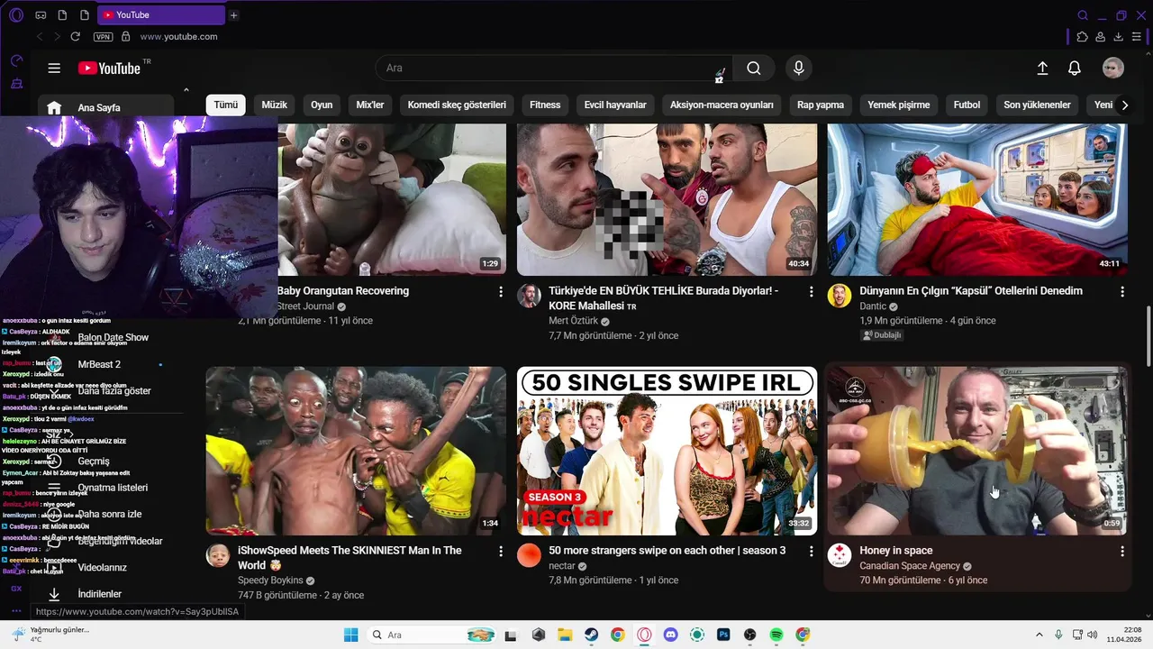This screenshot has height=649, width=1153.
Task: Open the Dantic channel avatar
Action: pos(840,296)
